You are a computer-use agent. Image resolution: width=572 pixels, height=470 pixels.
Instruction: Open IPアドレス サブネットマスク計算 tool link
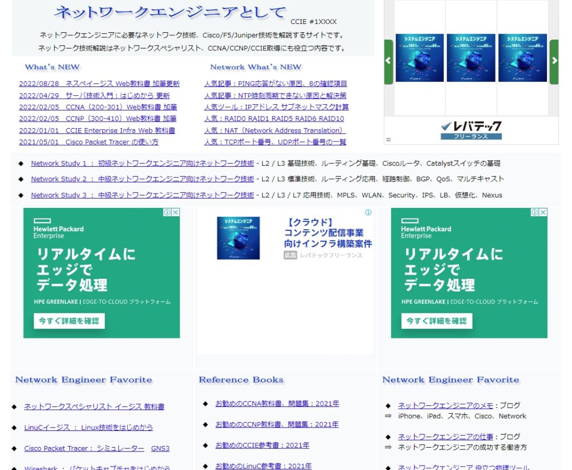tap(277, 107)
